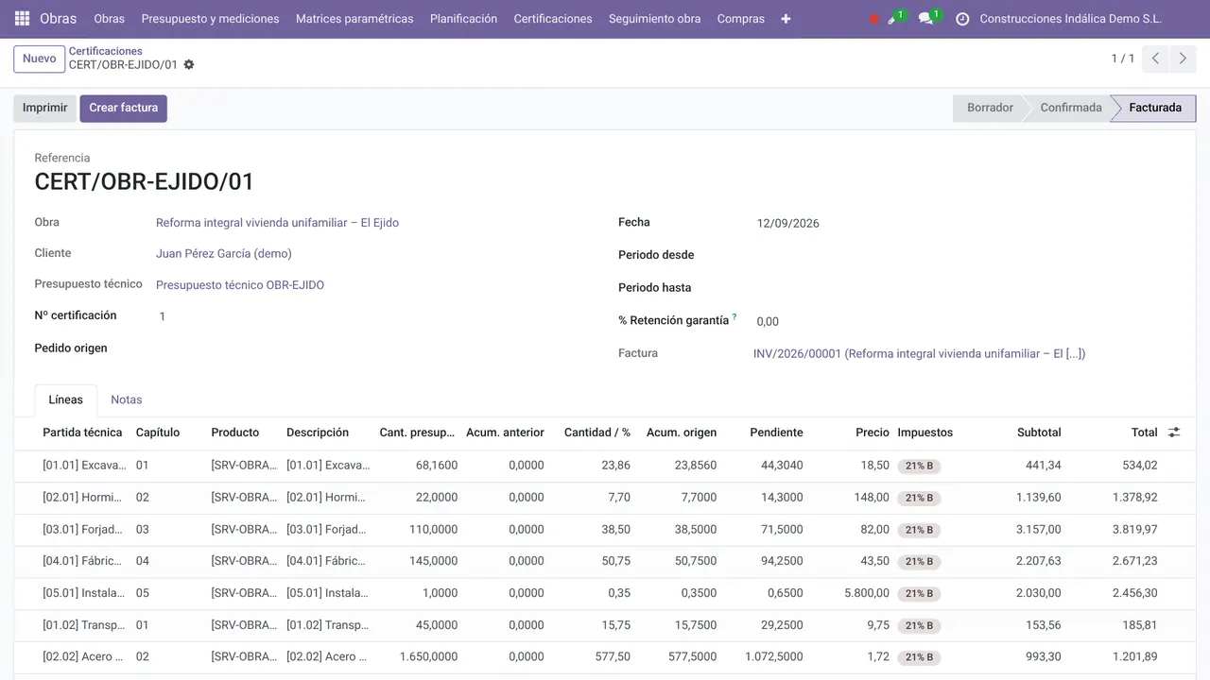Sort by the Subtotal column header
The height and width of the screenshot is (680, 1210).
coord(1039,433)
